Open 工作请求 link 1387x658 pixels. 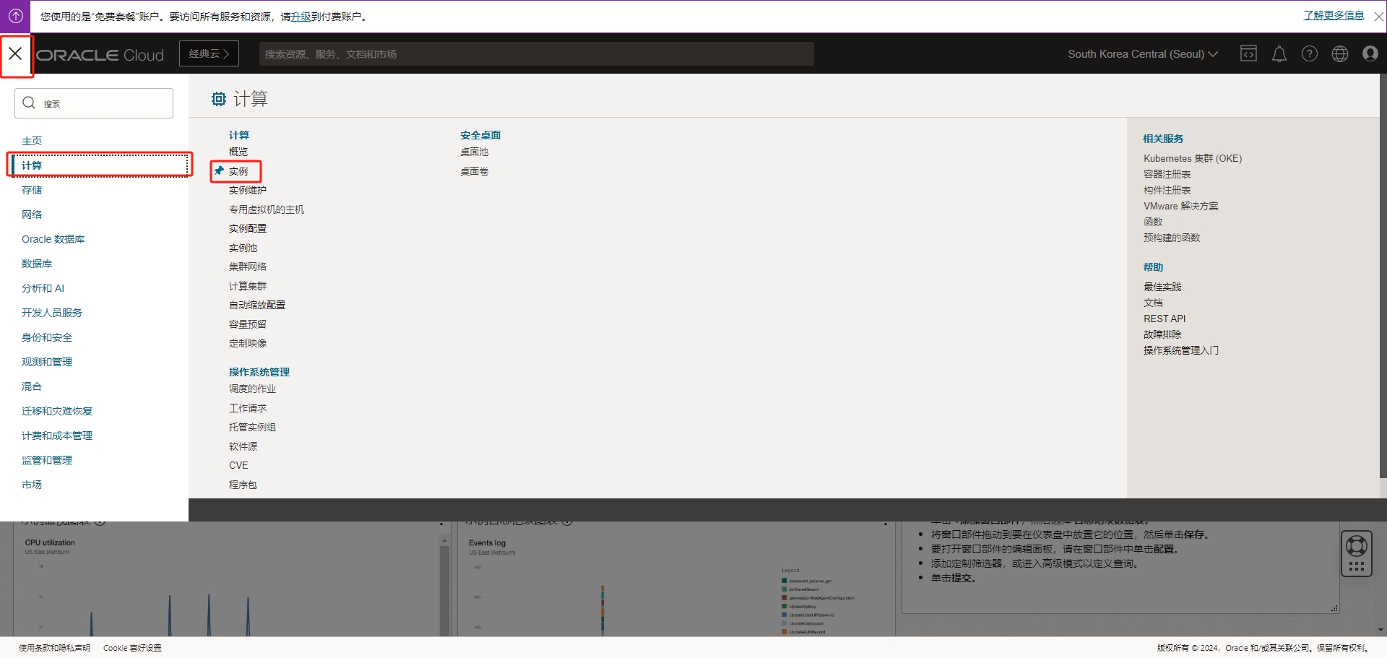(x=248, y=408)
